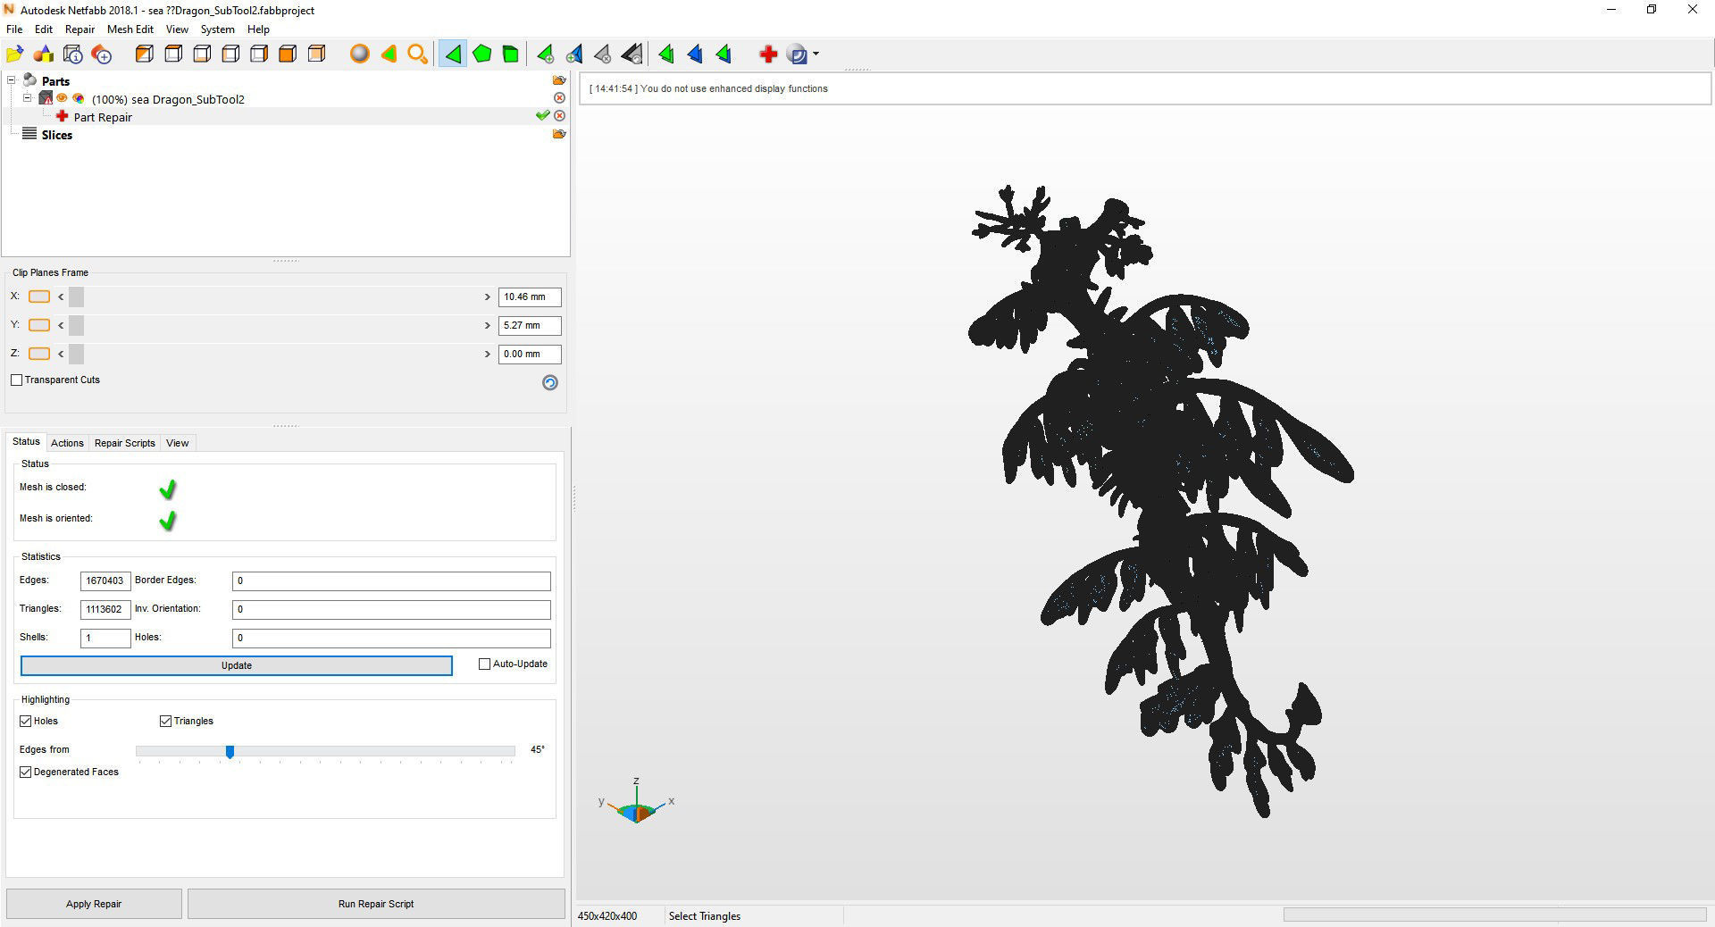Activate the green cube shell selection tool

point(511,54)
